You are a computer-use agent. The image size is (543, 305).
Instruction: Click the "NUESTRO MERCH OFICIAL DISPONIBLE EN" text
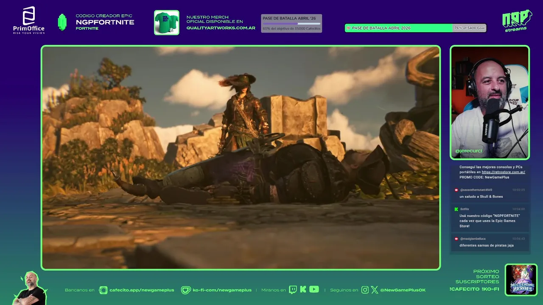coord(215,19)
